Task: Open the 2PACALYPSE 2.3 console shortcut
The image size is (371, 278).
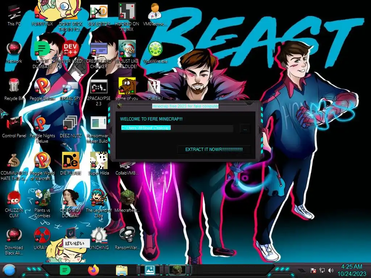Action: (x=99, y=92)
